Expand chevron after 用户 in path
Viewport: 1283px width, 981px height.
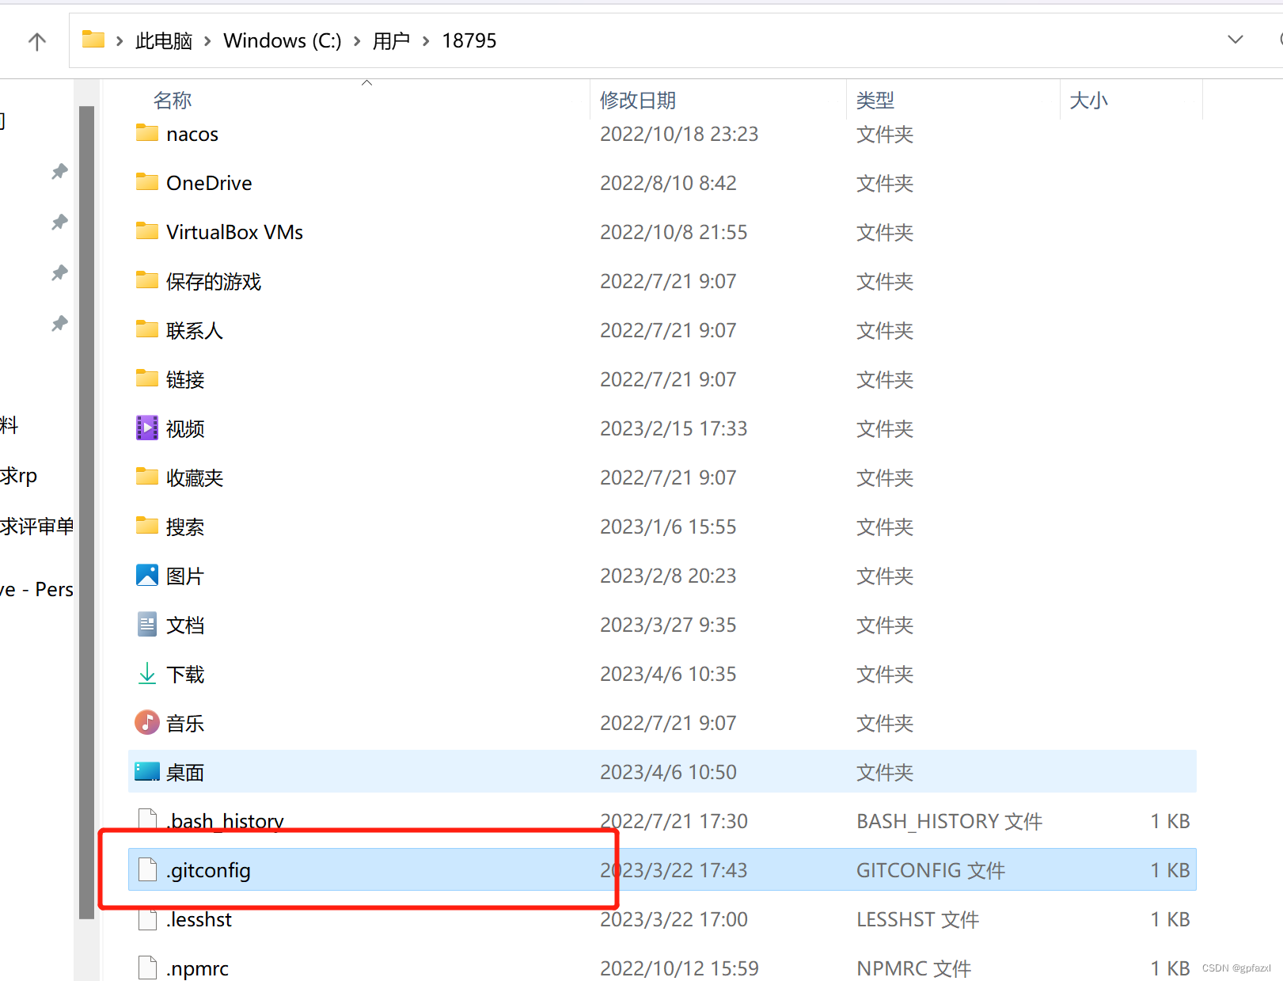[x=426, y=41]
